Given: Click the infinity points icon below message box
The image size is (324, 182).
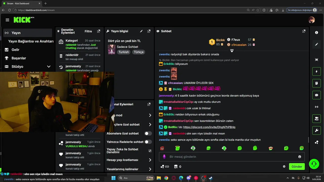Looking at the screenshot, I should tap(165, 167).
